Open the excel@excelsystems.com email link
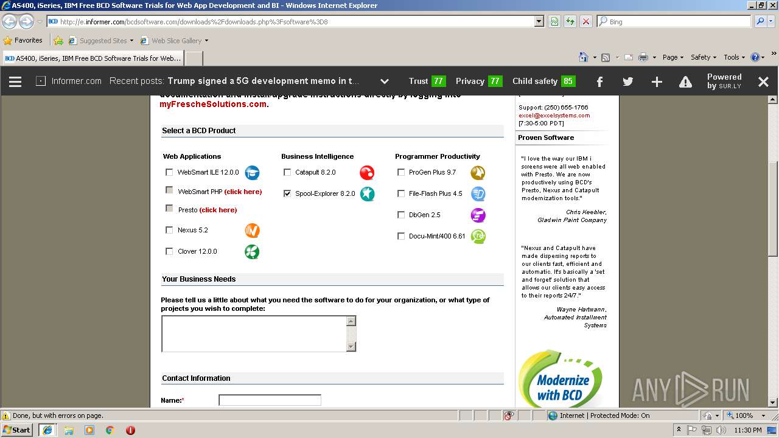The height and width of the screenshot is (438, 779). pyautogui.click(x=554, y=116)
